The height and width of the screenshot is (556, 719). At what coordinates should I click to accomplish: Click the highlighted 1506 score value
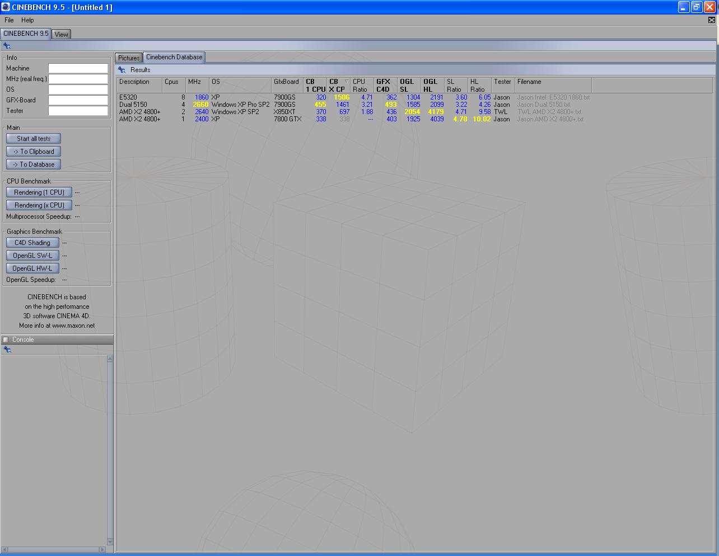[x=342, y=97]
